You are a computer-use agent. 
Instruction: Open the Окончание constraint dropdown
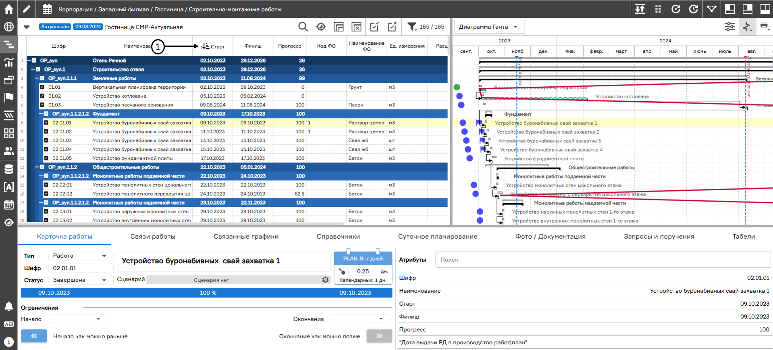point(360,319)
